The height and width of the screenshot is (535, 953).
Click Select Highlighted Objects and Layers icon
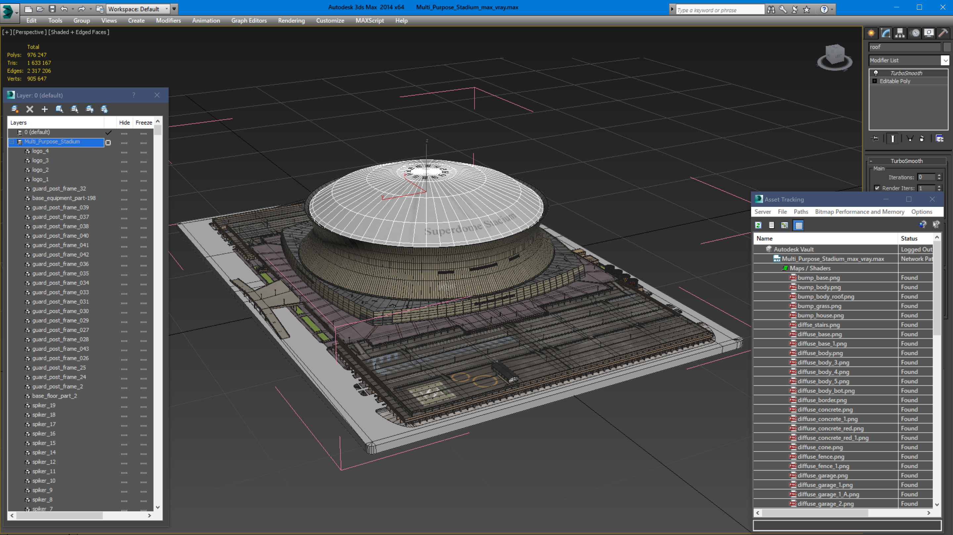tap(59, 109)
